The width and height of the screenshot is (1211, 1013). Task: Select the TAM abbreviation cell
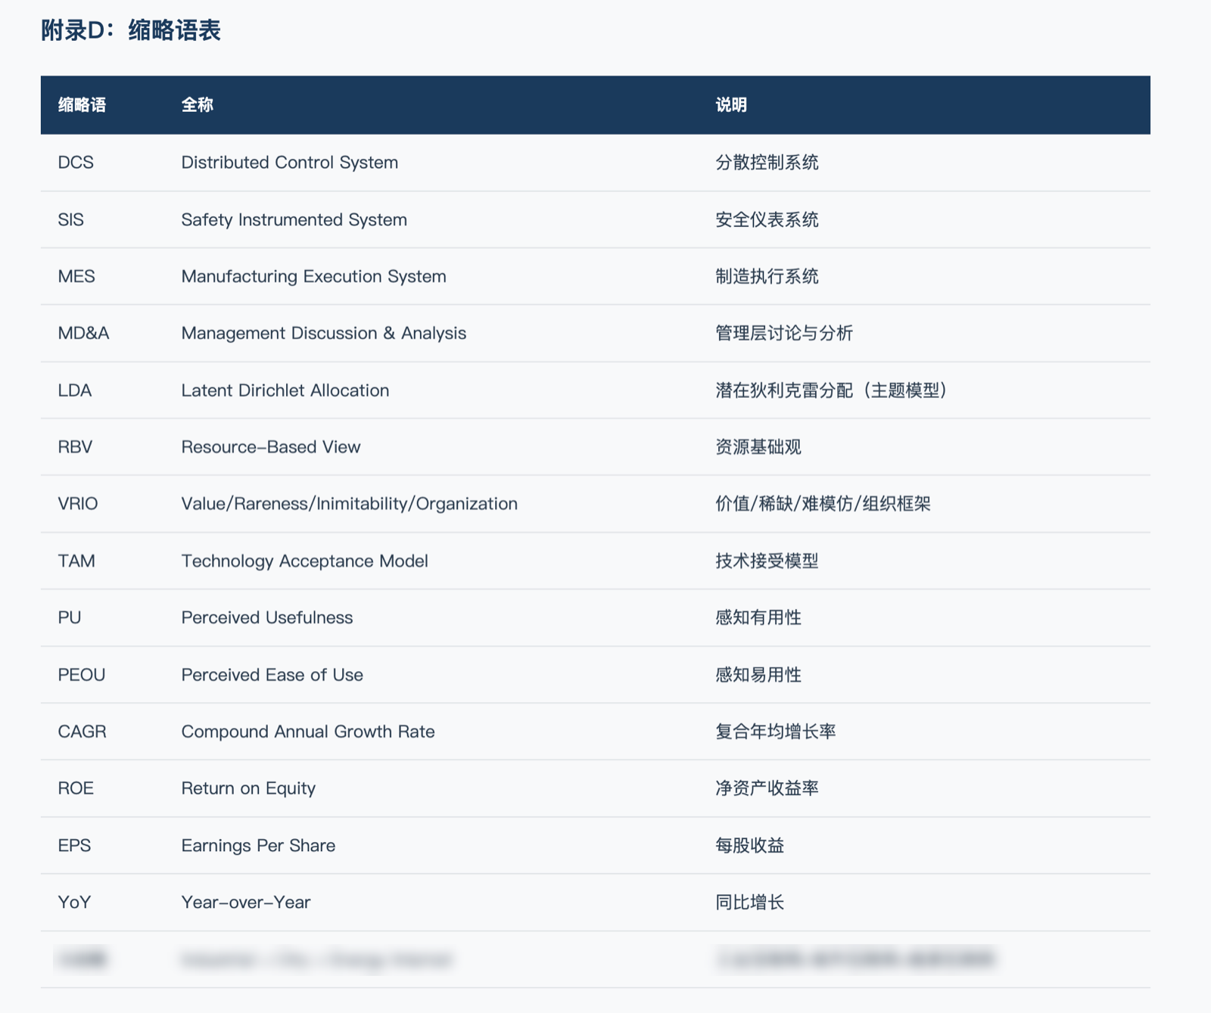(x=76, y=561)
